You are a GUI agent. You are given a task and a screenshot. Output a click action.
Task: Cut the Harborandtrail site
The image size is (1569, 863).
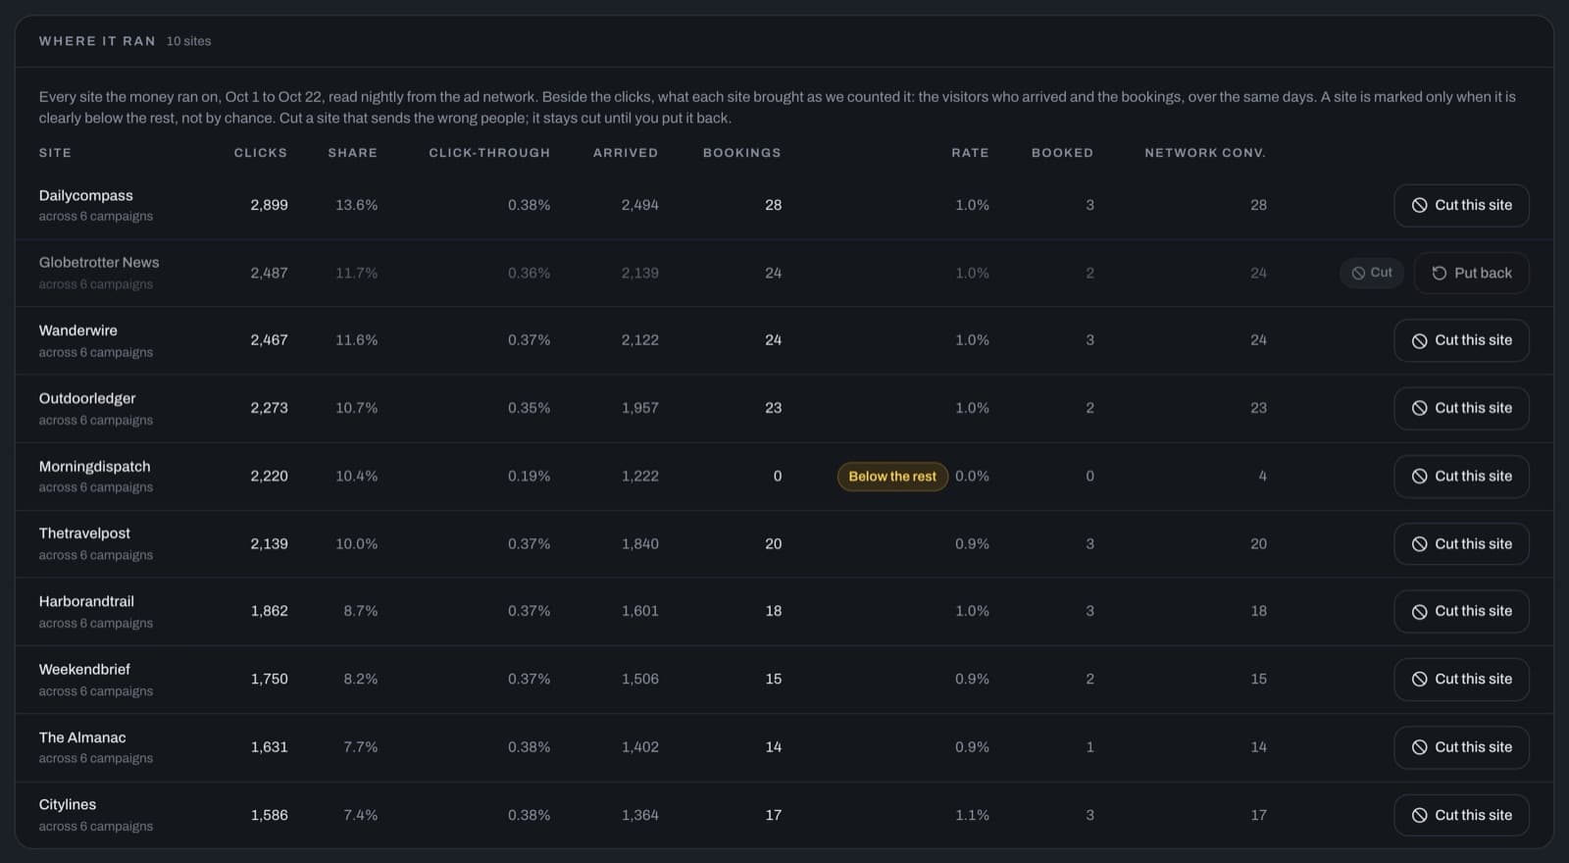pos(1461,611)
